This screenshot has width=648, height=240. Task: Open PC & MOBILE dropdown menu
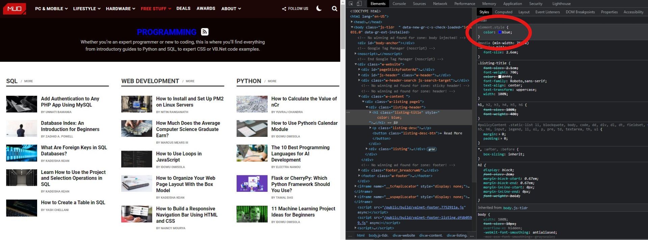point(51,9)
